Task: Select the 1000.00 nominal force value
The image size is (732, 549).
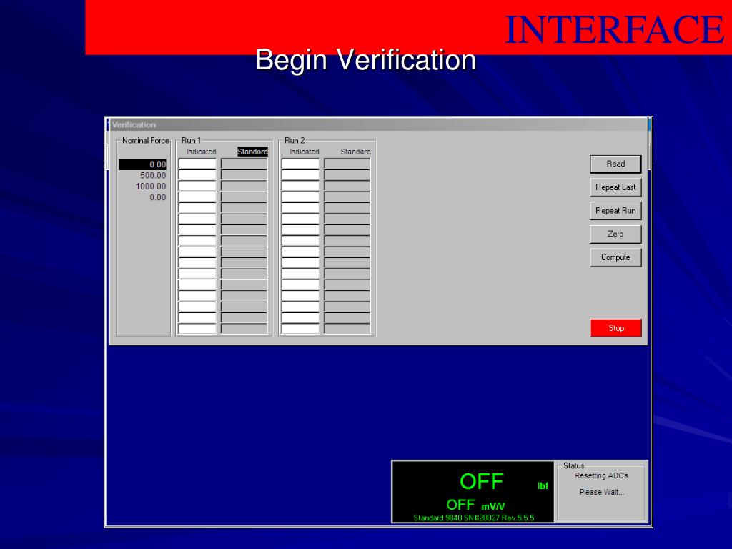Action: (151, 187)
